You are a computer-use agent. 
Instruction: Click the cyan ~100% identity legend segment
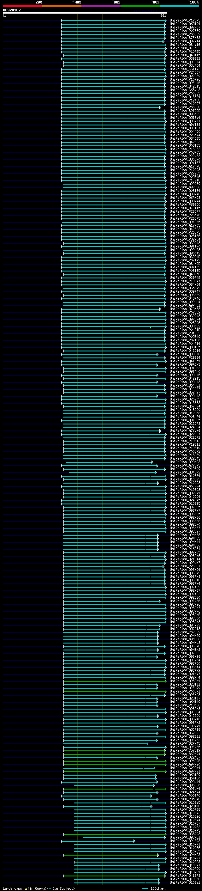pyautogui.click(x=179, y=6)
